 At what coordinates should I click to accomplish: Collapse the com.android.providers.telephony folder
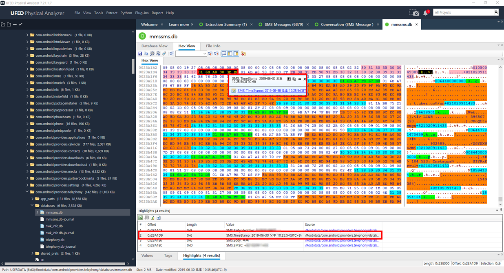[x=27, y=192]
